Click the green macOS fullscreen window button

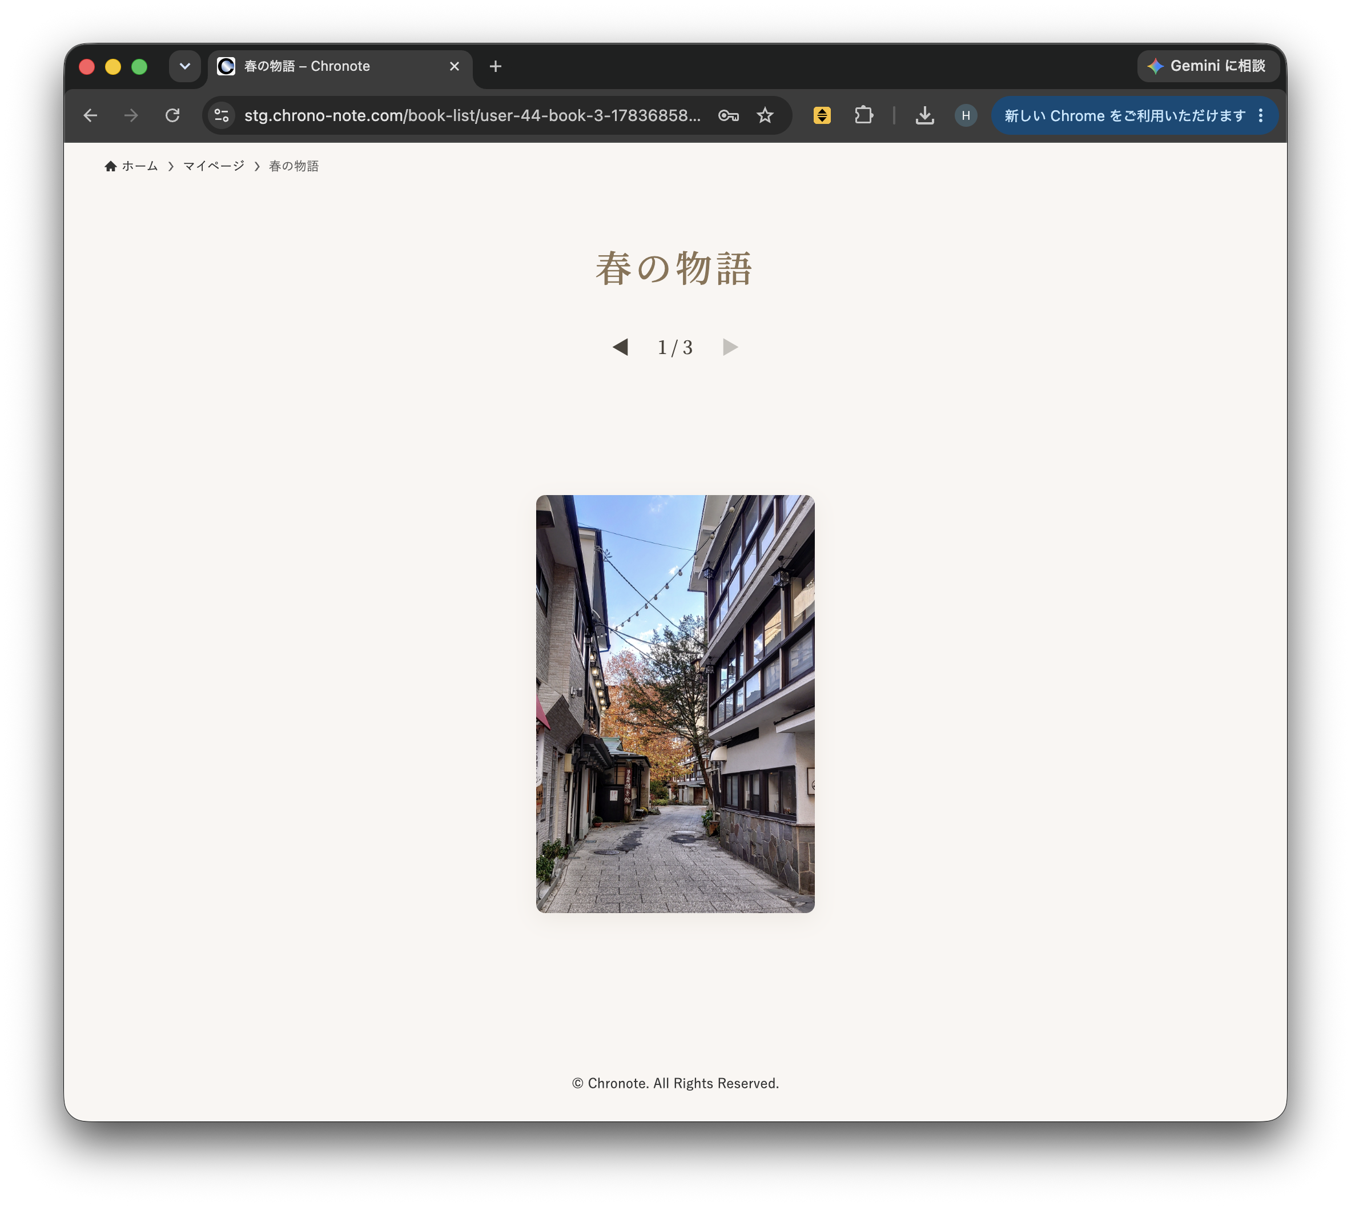tap(139, 66)
